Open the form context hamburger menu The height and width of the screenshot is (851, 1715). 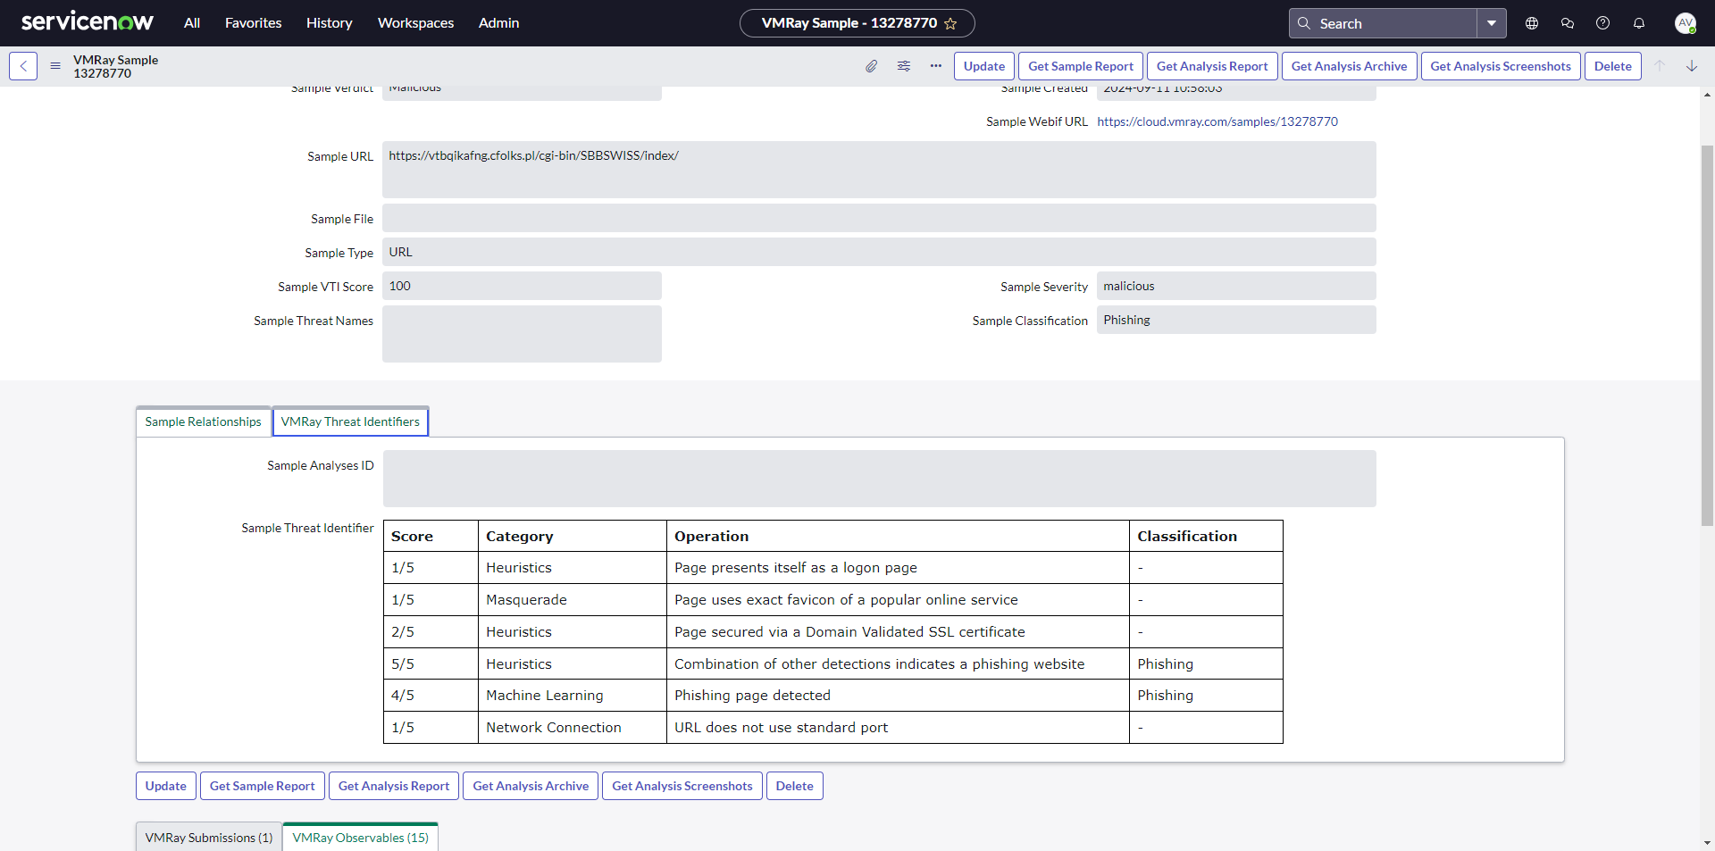click(x=55, y=66)
